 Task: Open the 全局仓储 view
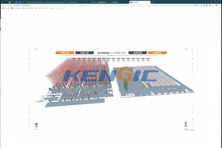[x=137, y=53]
